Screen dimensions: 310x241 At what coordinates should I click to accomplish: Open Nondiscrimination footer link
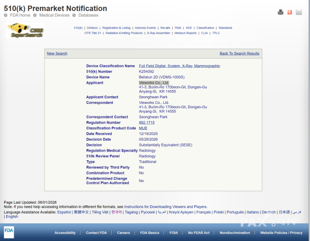(x=235, y=233)
